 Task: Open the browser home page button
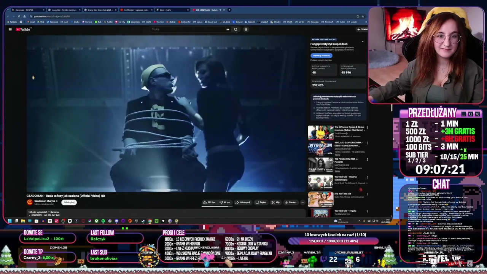click(24, 16)
